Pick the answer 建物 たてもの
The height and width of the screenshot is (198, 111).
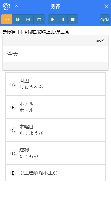tap(55, 153)
